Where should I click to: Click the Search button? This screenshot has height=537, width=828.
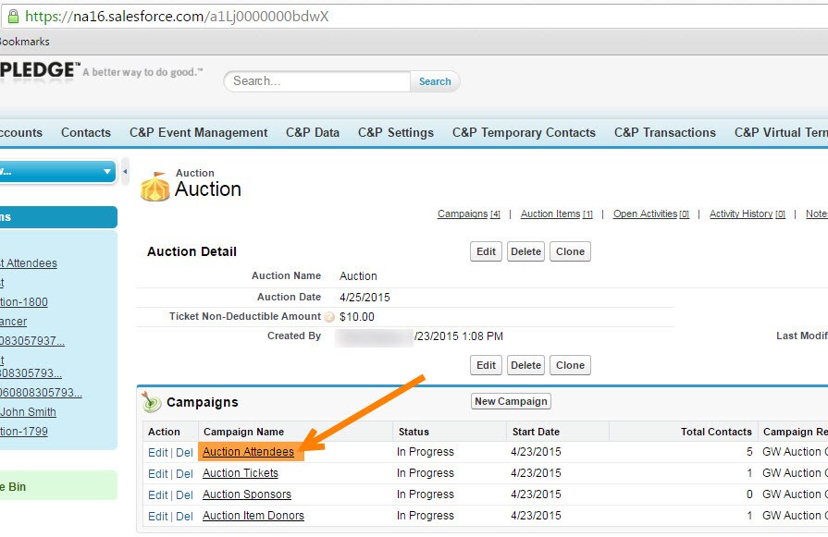pos(435,81)
